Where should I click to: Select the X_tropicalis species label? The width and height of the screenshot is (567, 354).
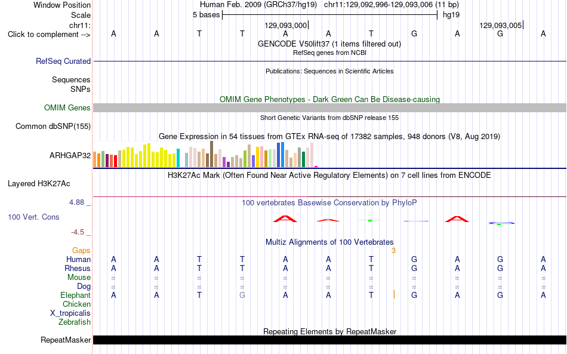click(70, 313)
